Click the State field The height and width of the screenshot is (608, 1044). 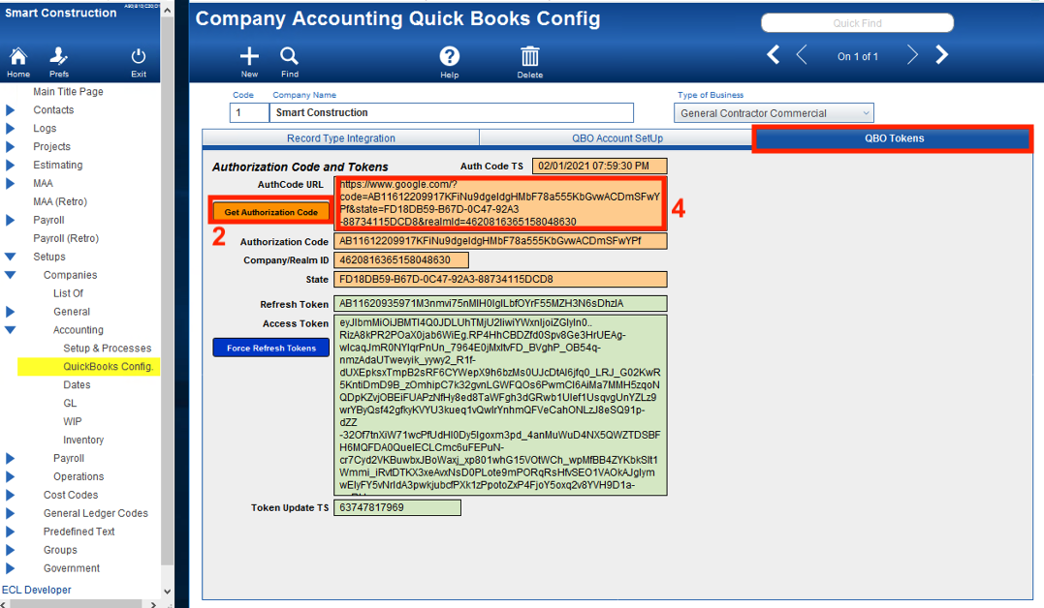[500, 280]
